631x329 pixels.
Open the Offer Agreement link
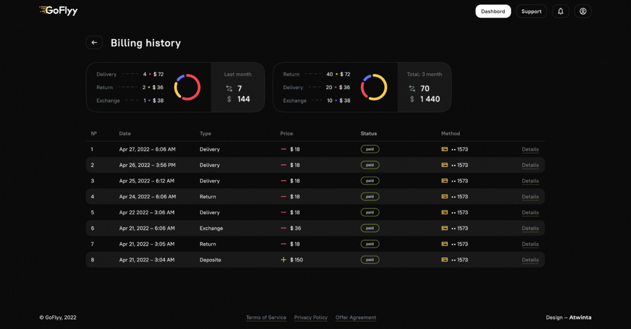pyautogui.click(x=356, y=318)
